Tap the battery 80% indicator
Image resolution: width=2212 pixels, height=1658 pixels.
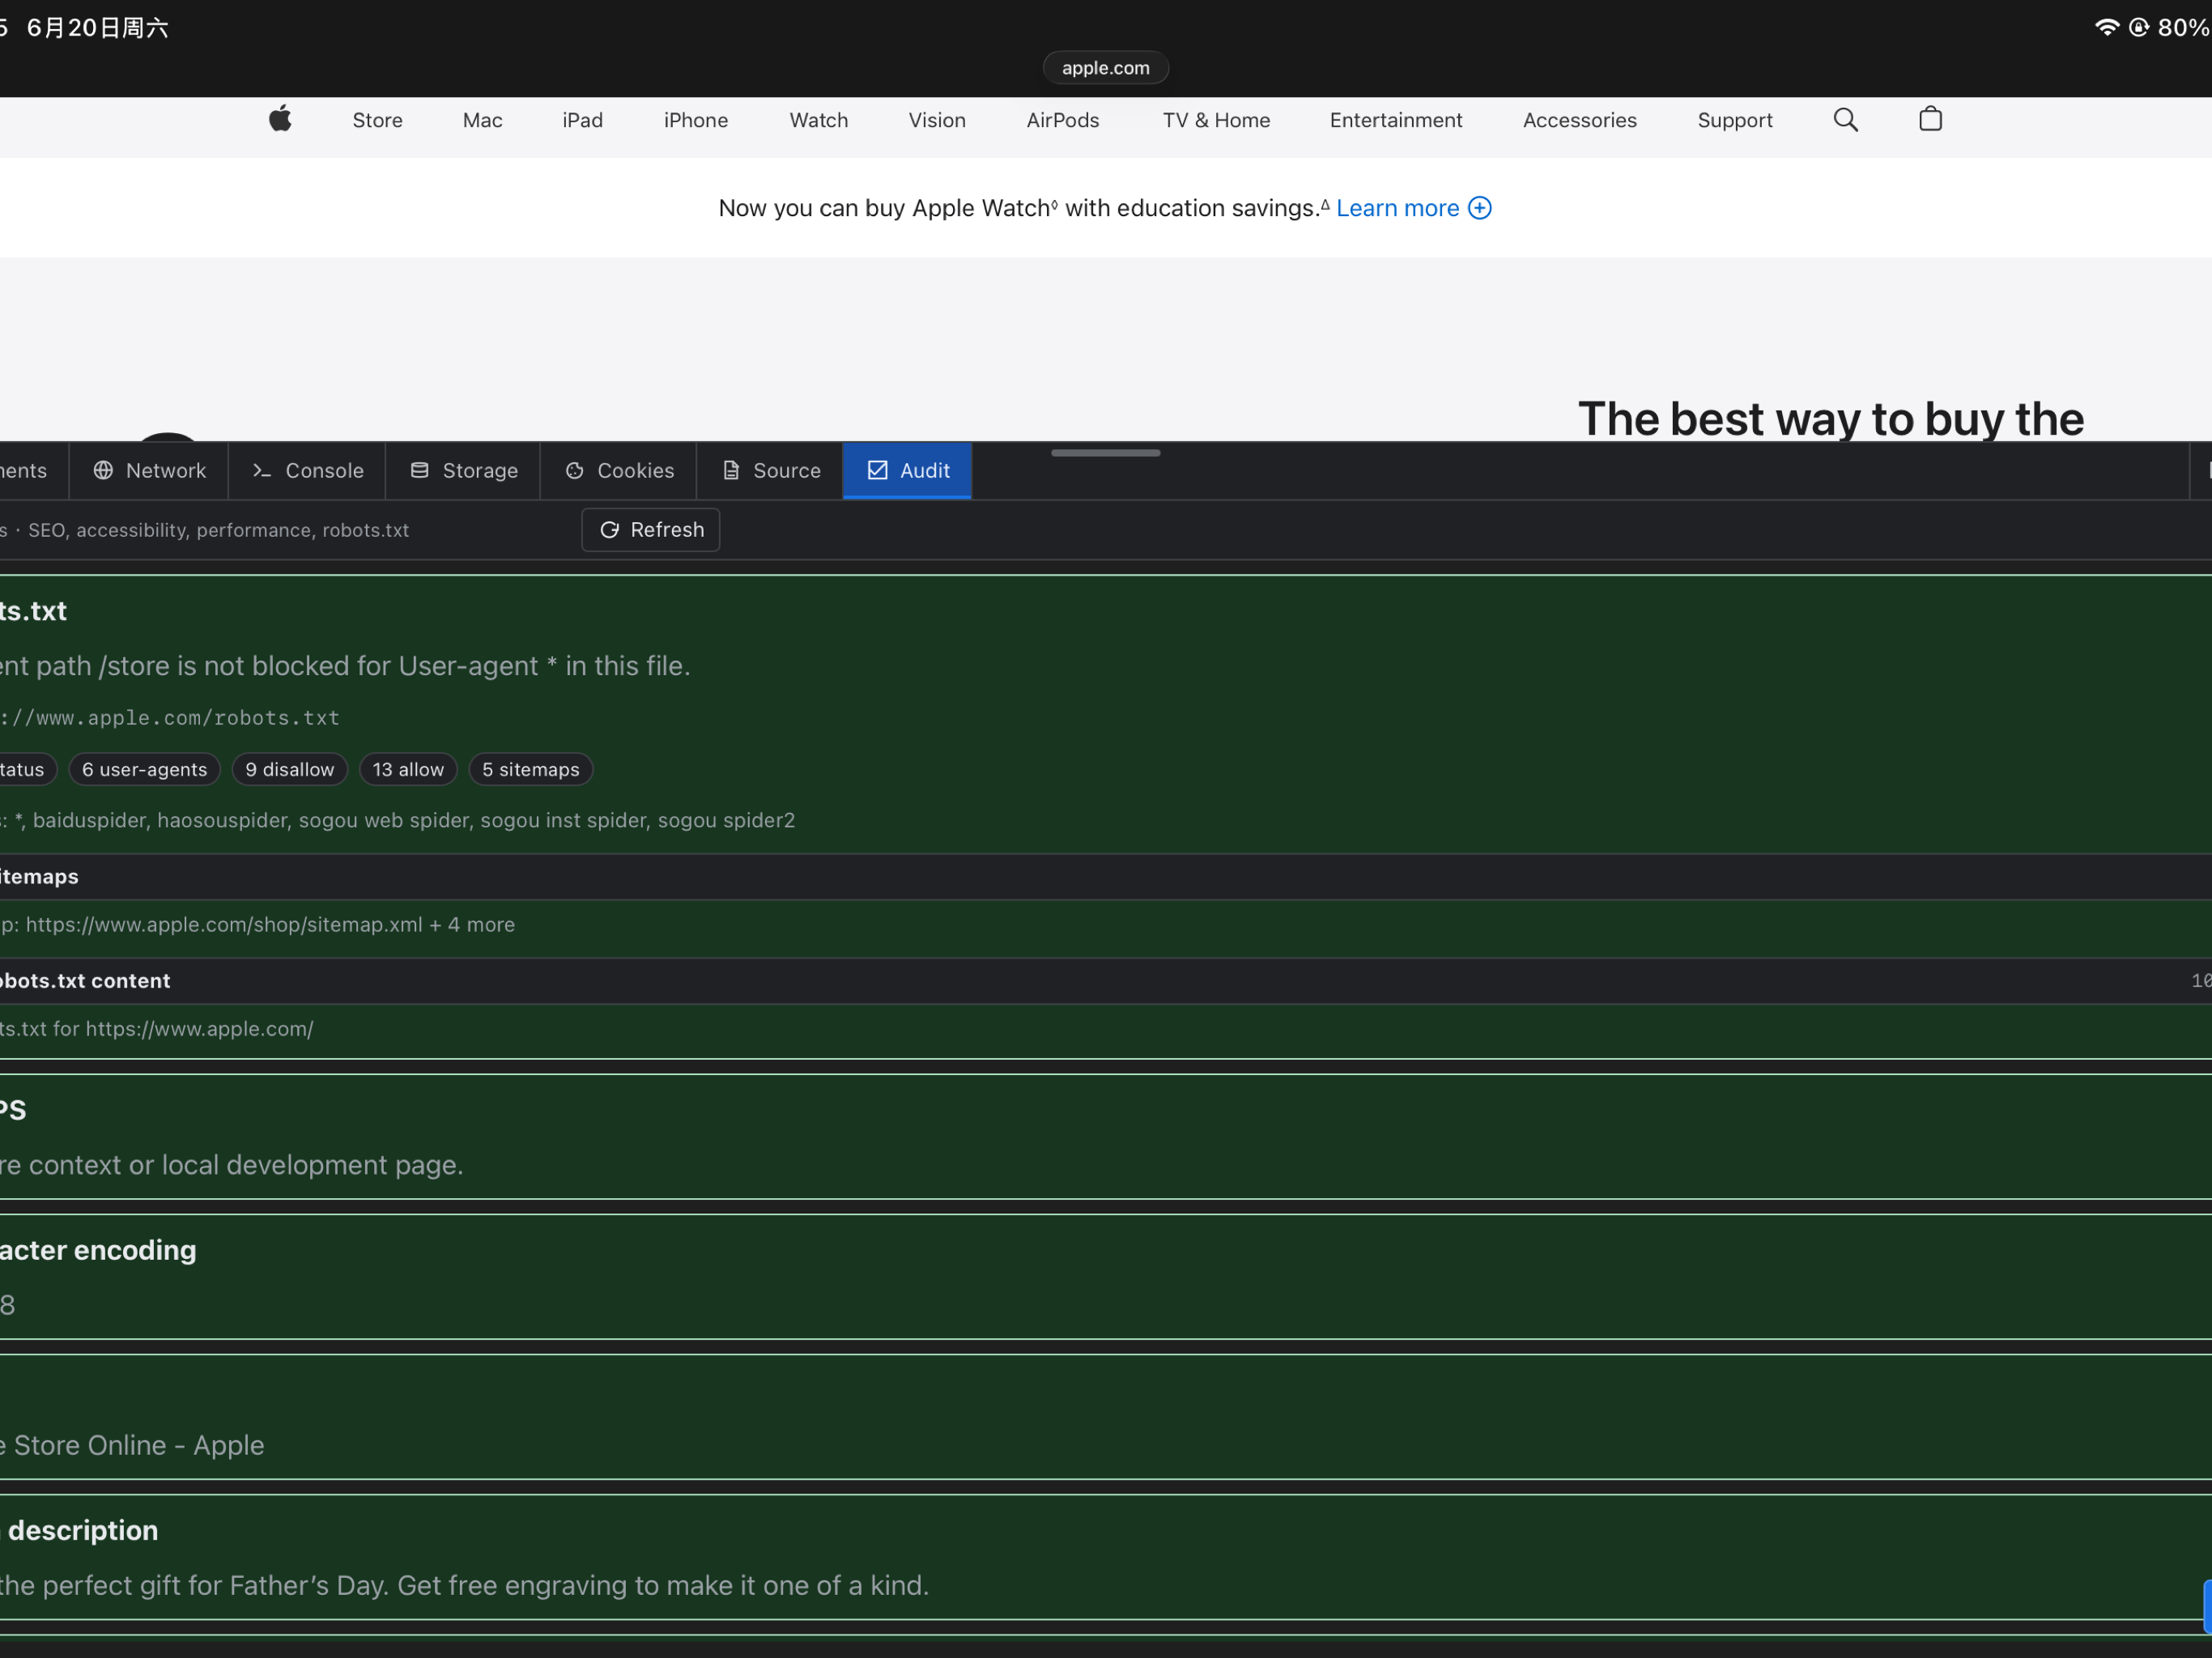(2182, 27)
